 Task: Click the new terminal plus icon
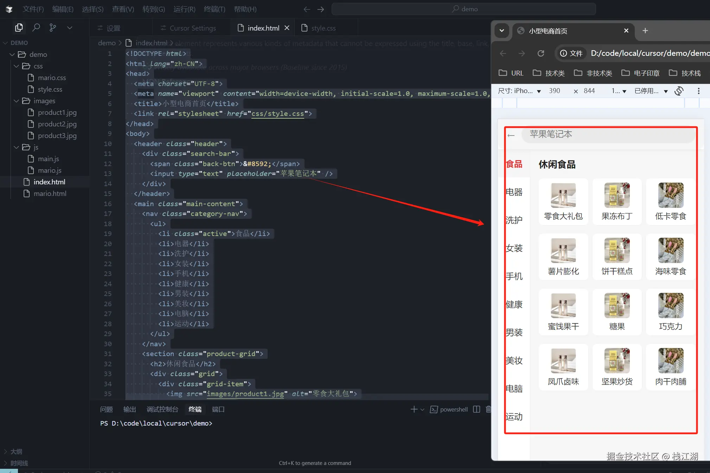tap(414, 409)
